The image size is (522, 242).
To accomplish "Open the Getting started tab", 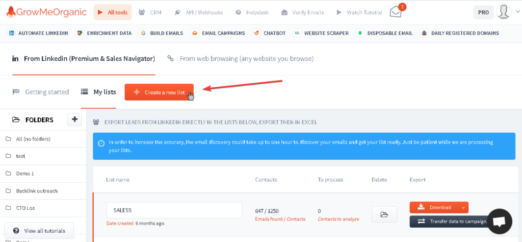I will (x=41, y=92).
